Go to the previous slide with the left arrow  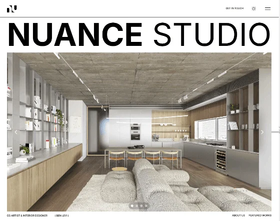16,132
